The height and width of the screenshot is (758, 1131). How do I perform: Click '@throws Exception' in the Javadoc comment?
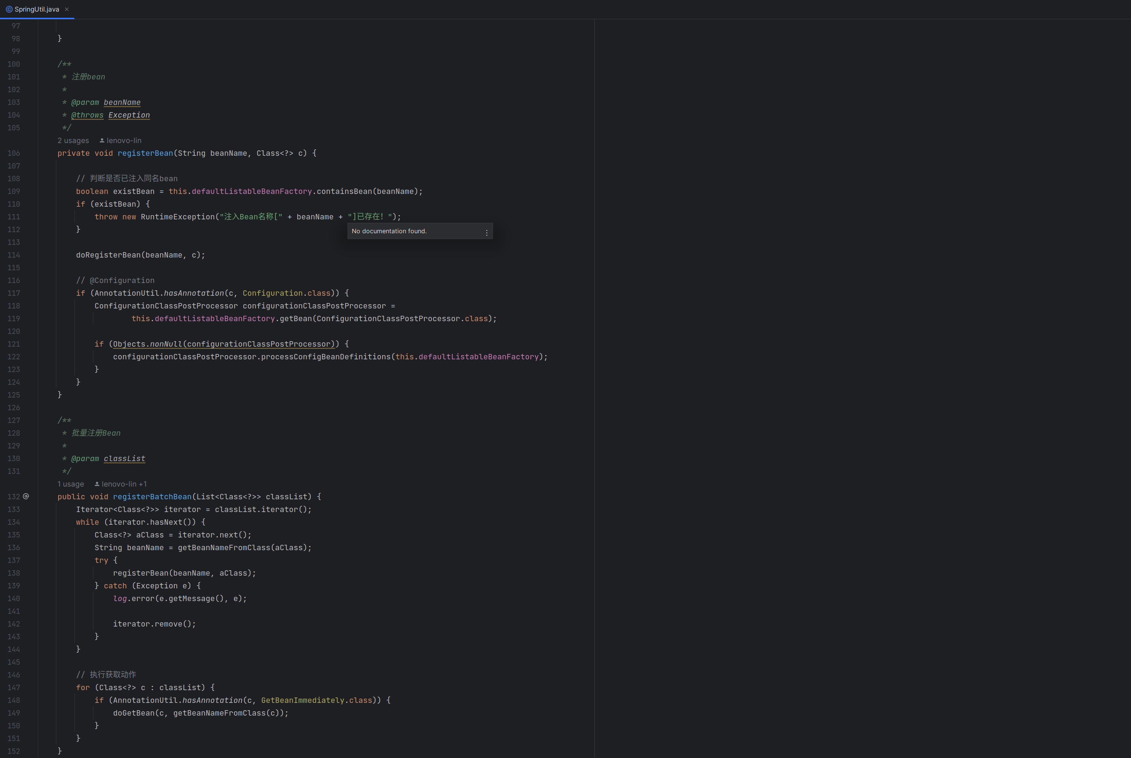[x=110, y=115]
